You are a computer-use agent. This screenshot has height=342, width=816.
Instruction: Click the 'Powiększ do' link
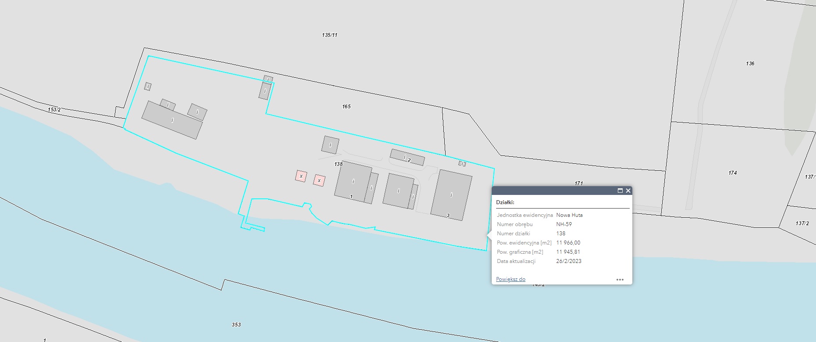point(510,279)
